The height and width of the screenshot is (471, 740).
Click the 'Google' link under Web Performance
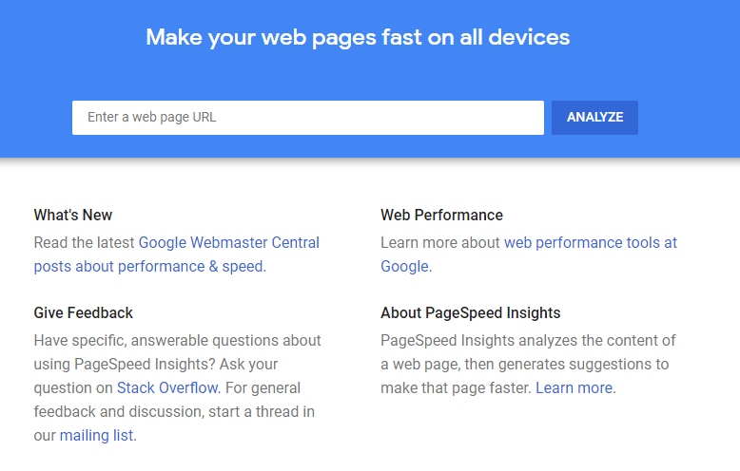pyautogui.click(x=404, y=267)
